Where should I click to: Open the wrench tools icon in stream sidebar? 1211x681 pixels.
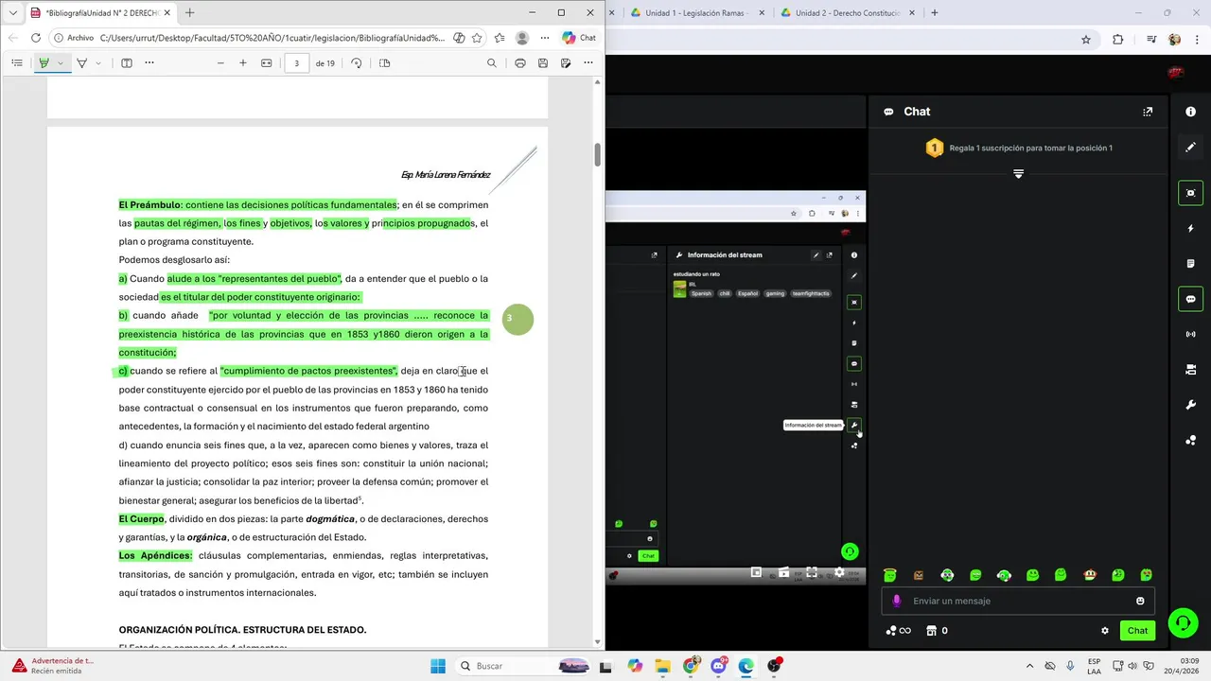point(1190,405)
